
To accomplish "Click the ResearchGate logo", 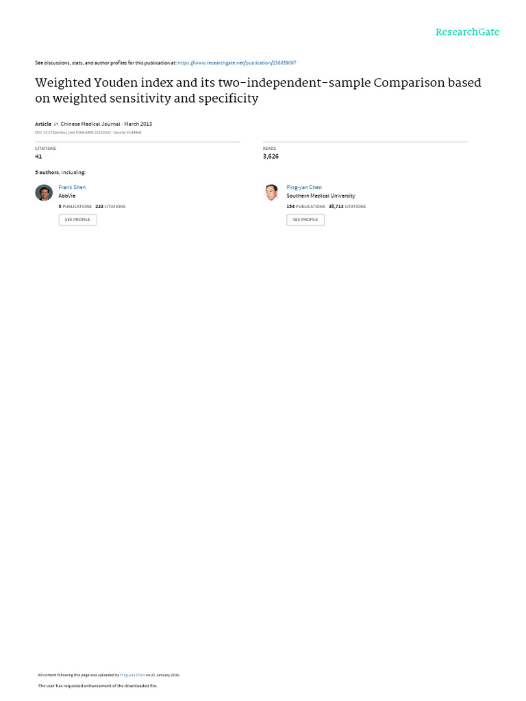I will (x=467, y=32).
